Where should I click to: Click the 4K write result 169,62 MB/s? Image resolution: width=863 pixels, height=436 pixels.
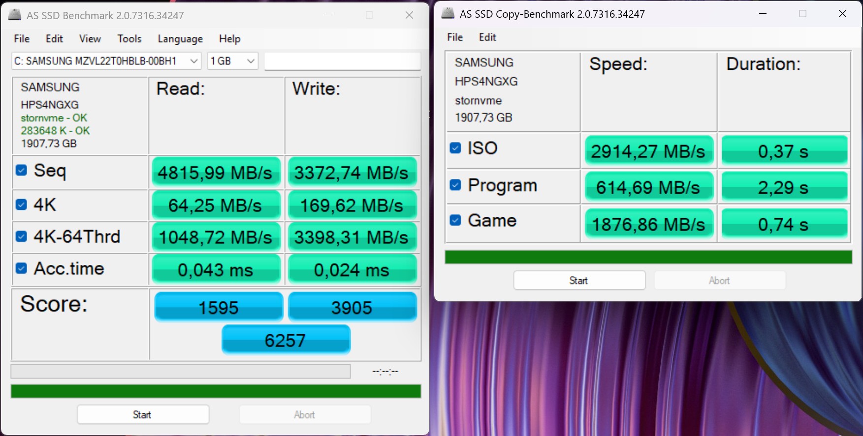[x=352, y=205]
